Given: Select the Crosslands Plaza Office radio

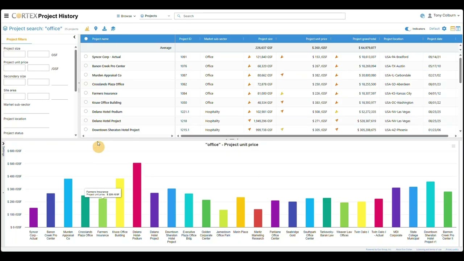Looking at the screenshot, I should (x=86, y=84).
